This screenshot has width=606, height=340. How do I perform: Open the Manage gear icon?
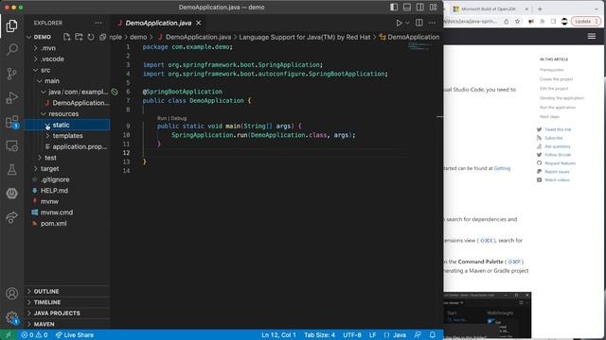pyautogui.click(x=12, y=317)
